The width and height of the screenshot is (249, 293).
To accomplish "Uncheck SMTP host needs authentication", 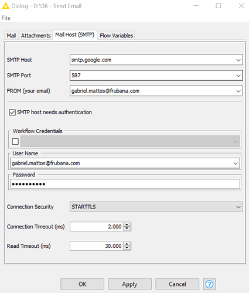I will coord(12,113).
